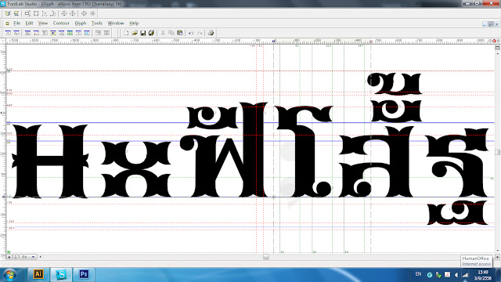Click the vertical scrollbar thumb at right
Image resolution: width=501 pixels, height=282 pixels.
click(x=498, y=152)
